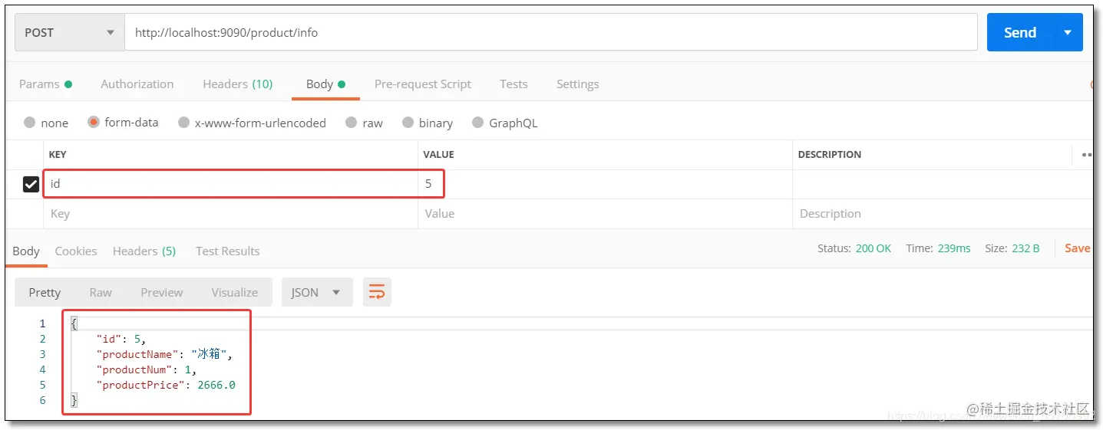Select the GraphQL body type
1103x430 pixels.
click(x=505, y=123)
